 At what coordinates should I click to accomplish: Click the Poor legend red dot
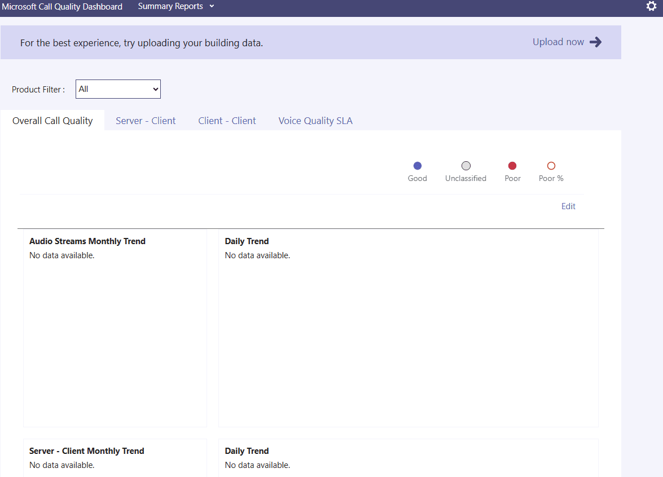[512, 166]
